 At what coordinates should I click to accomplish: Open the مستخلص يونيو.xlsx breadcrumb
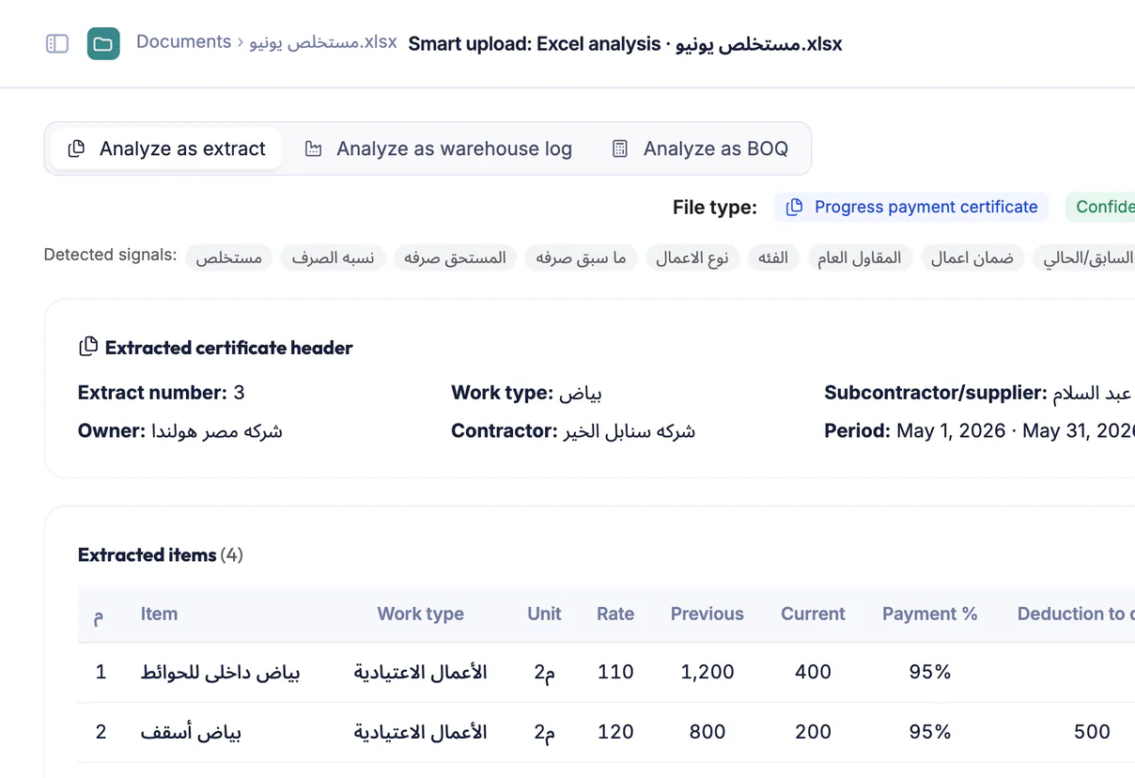(x=323, y=42)
